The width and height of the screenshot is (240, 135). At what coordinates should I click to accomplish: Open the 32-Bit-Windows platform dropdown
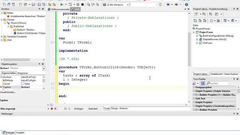click(x=127, y=5)
